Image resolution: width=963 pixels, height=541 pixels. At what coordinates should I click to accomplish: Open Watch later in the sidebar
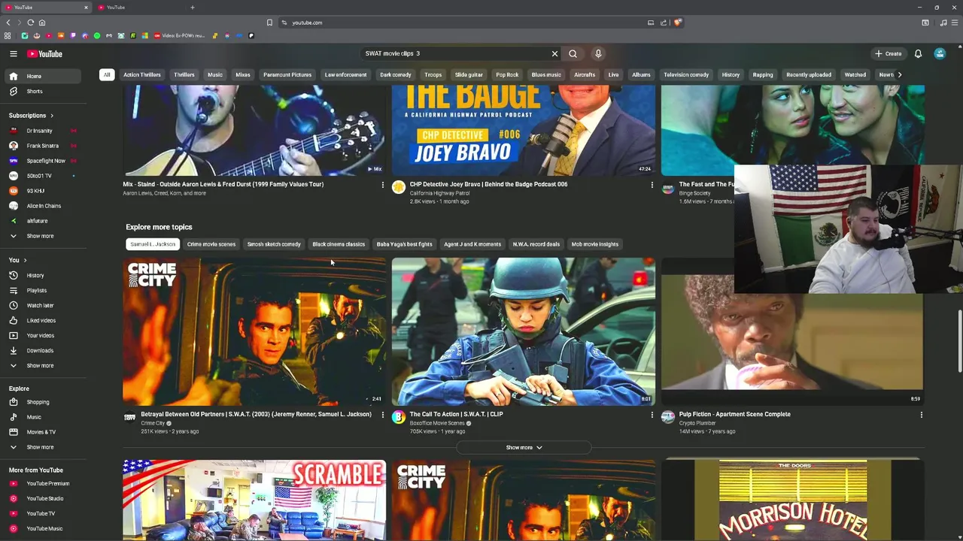click(x=44, y=305)
